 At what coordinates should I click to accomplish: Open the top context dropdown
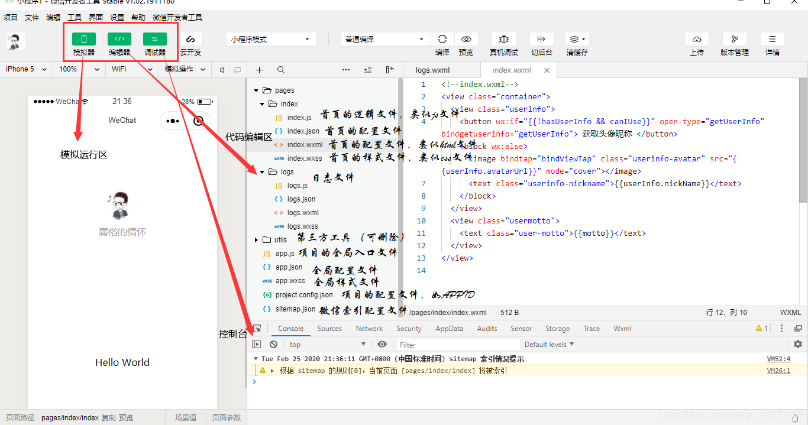[x=328, y=344]
